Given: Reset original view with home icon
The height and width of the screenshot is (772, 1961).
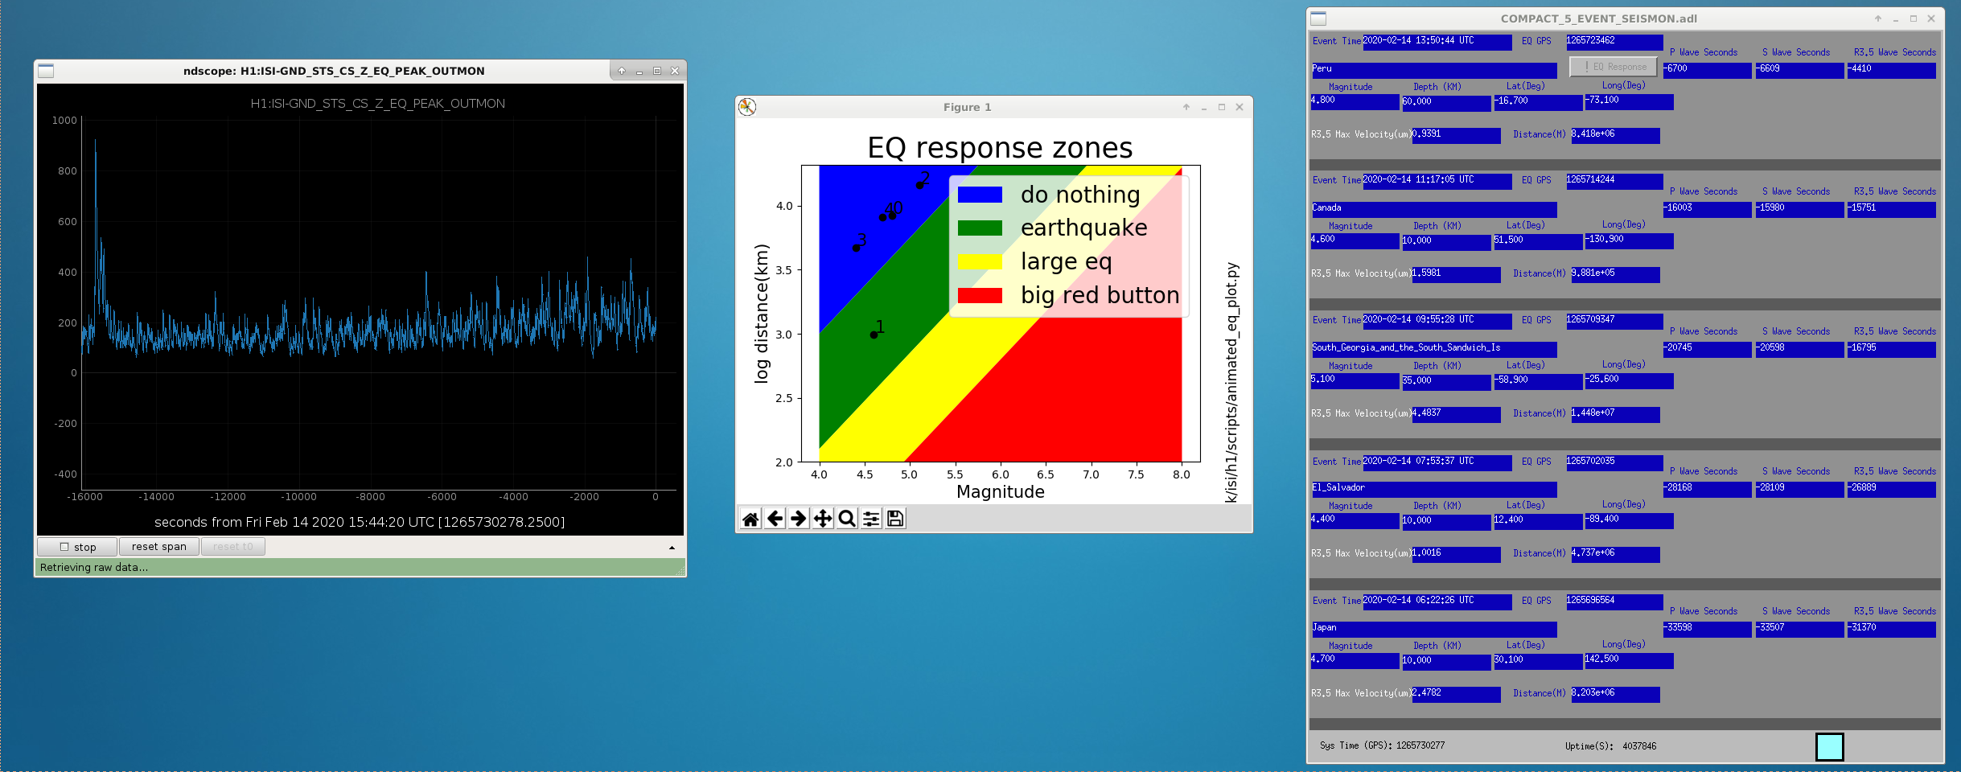Looking at the screenshot, I should [750, 519].
